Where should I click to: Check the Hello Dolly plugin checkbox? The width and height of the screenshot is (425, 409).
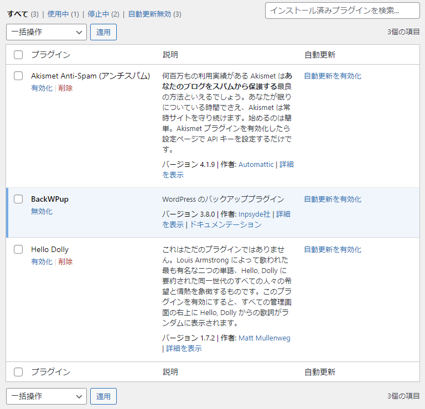pyautogui.click(x=18, y=249)
